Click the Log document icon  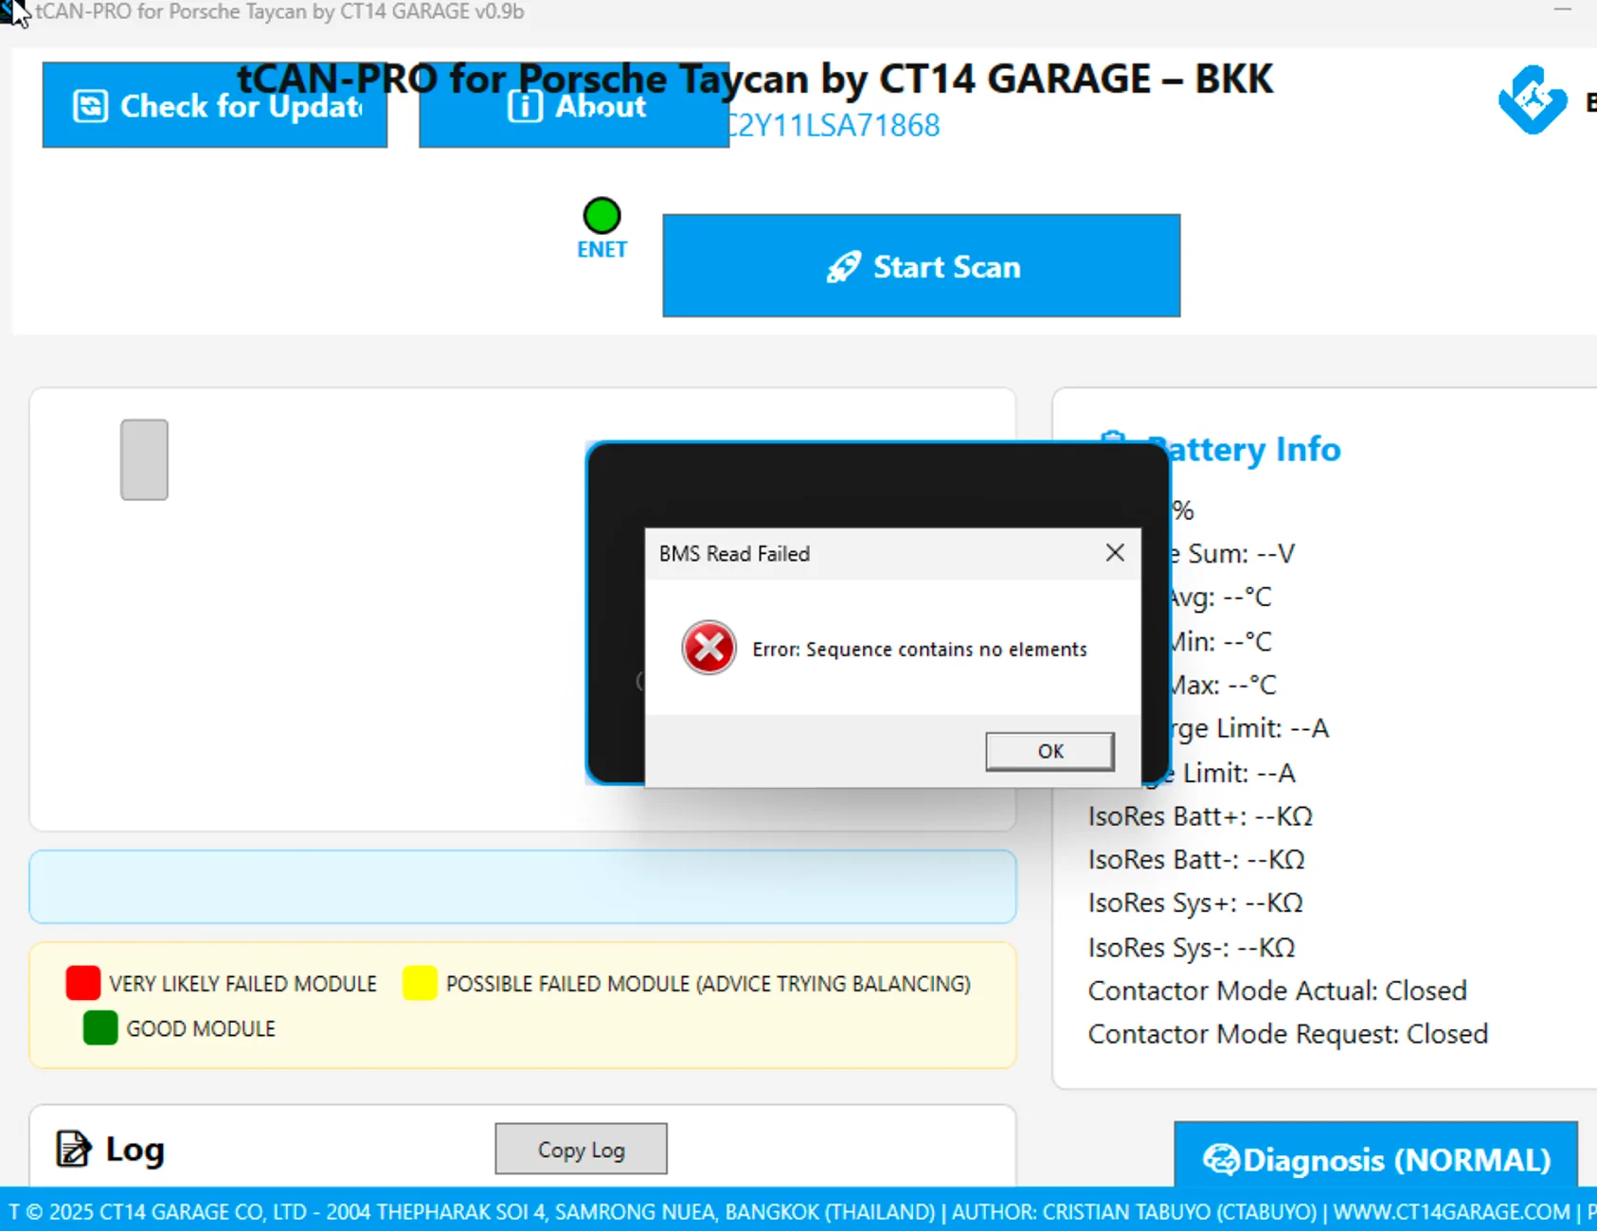tap(73, 1149)
